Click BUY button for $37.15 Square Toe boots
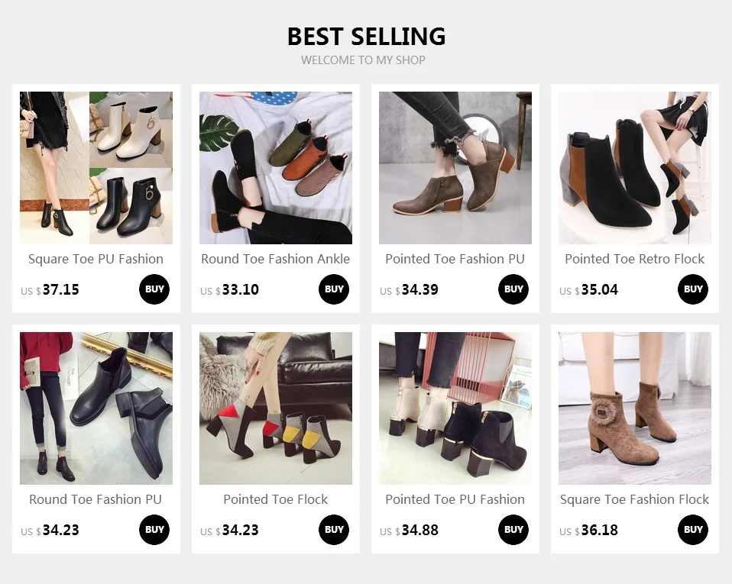732x584 pixels. (154, 289)
